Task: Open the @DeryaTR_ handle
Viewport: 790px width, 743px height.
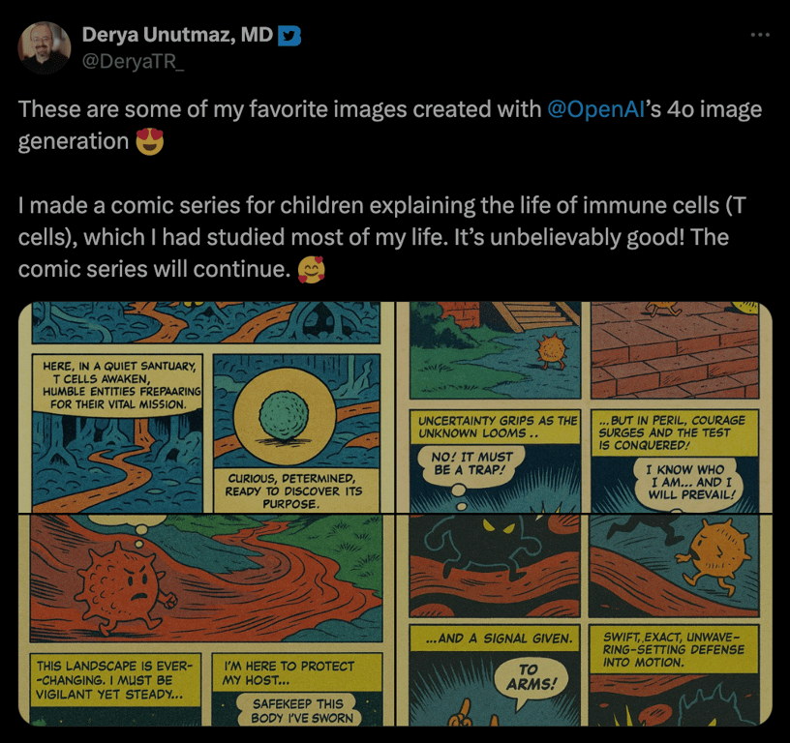Action: click(133, 61)
